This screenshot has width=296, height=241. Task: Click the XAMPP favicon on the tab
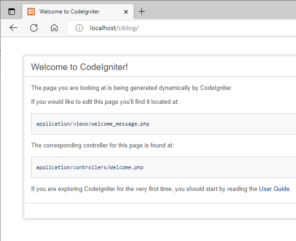click(x=31, y=12)
